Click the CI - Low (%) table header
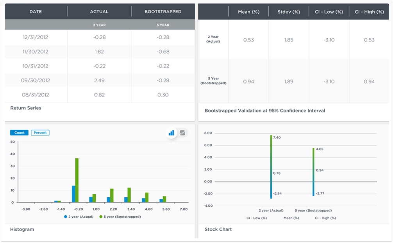 coord(329,12)
